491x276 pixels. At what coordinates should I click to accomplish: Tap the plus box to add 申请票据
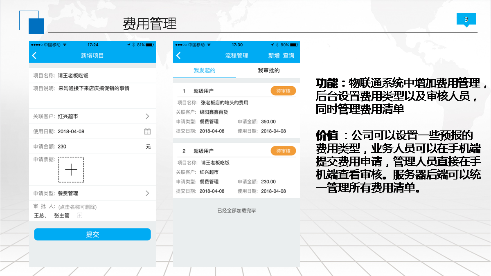click(71, 170)
